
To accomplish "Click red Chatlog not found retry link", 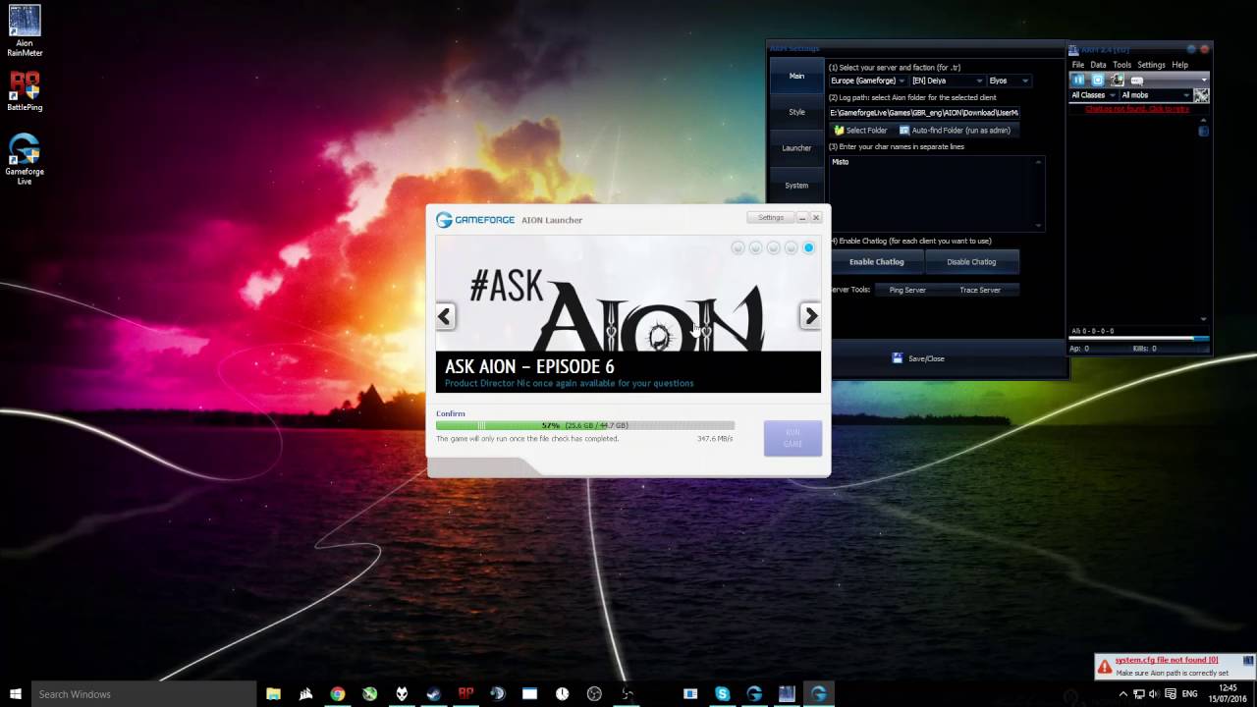I will point(1137,109).
